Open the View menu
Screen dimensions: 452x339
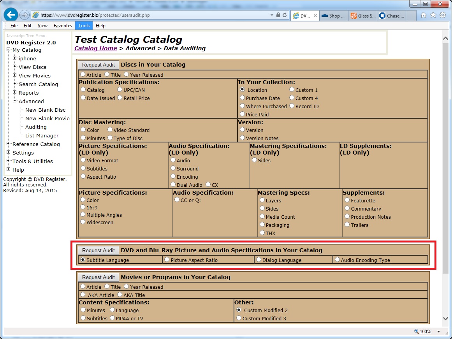coord(42,26)
